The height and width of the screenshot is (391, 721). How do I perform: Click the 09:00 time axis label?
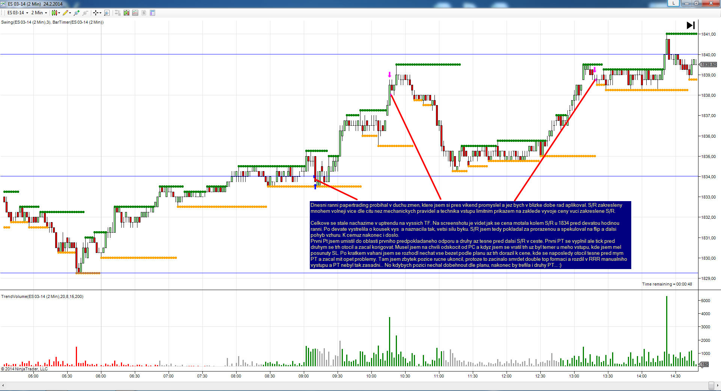point(304,376)
